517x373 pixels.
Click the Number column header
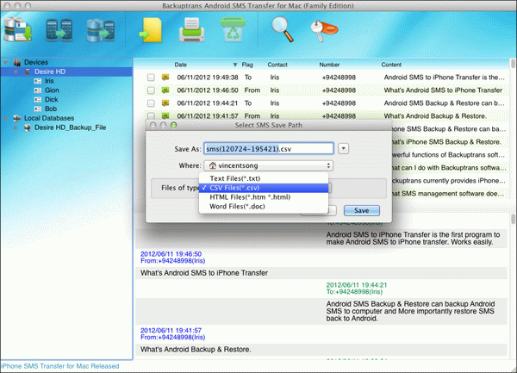coord(329,65)
